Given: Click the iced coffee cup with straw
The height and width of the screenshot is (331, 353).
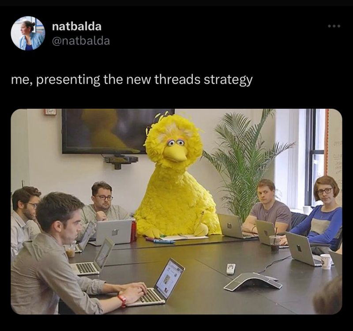Looking at the screenshot, I should click(274, 241).
